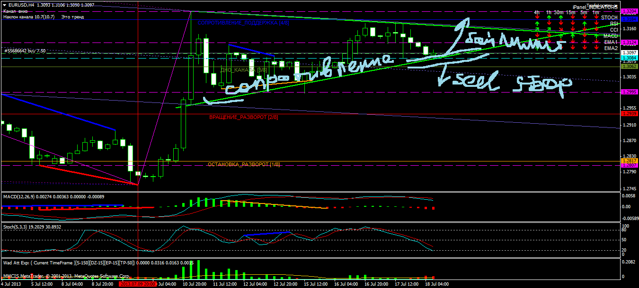Click the EMA1 15m down arrow
Viewport: 639px width, 288px height.
(573, 42)
